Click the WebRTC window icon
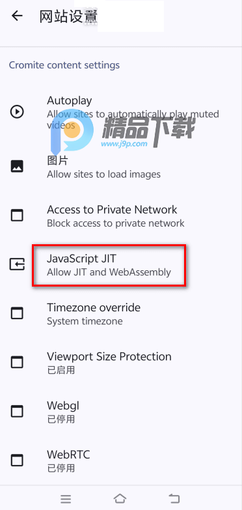Image resolution: width=242 pixels, height=510 pixels. [17, 460]
